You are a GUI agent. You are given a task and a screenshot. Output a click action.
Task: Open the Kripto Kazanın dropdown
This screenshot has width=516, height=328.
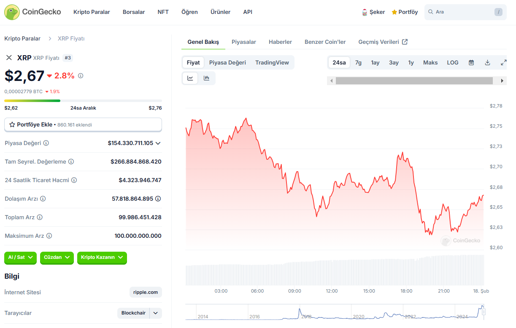point(102,257)
